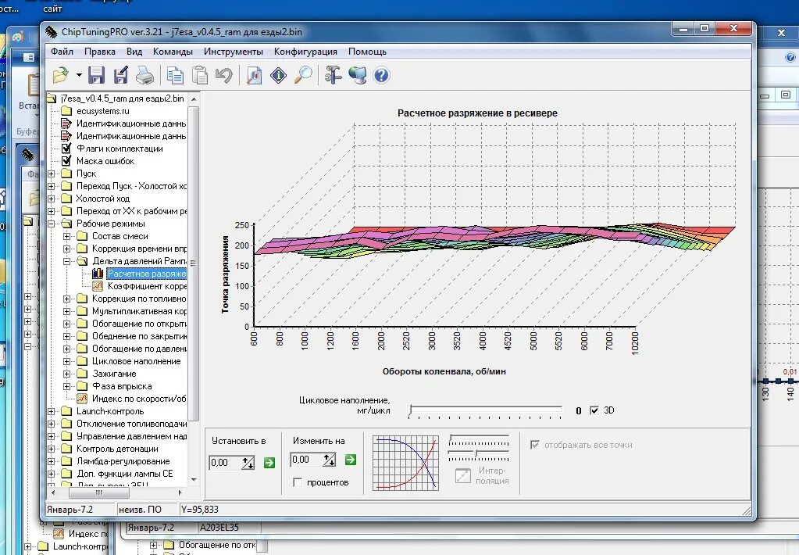Click the globe and monitor network icon
This screenshot has width=799, height=555.
358,76
